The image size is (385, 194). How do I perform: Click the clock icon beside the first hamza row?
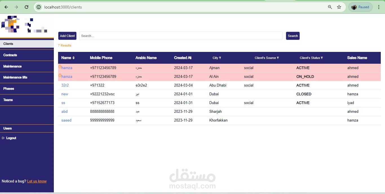[60, 67]
